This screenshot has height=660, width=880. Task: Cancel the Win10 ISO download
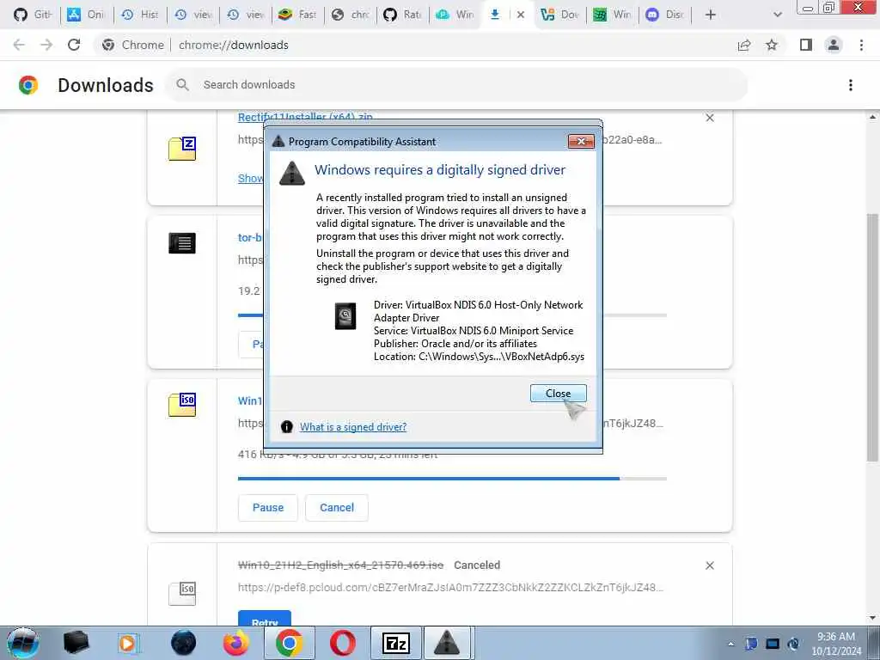click(337, 507)
